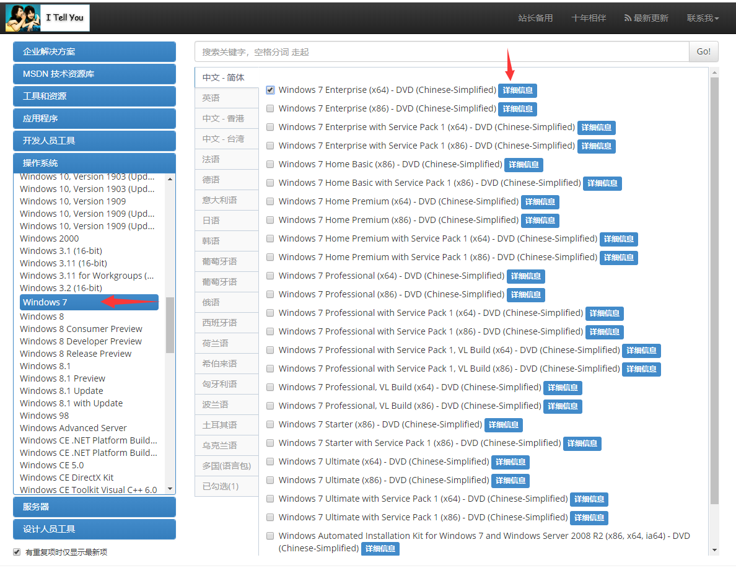
Task: Show 详细信息 for Windows 7 Home Basic (x86)
Action: [x=524, y=165]
